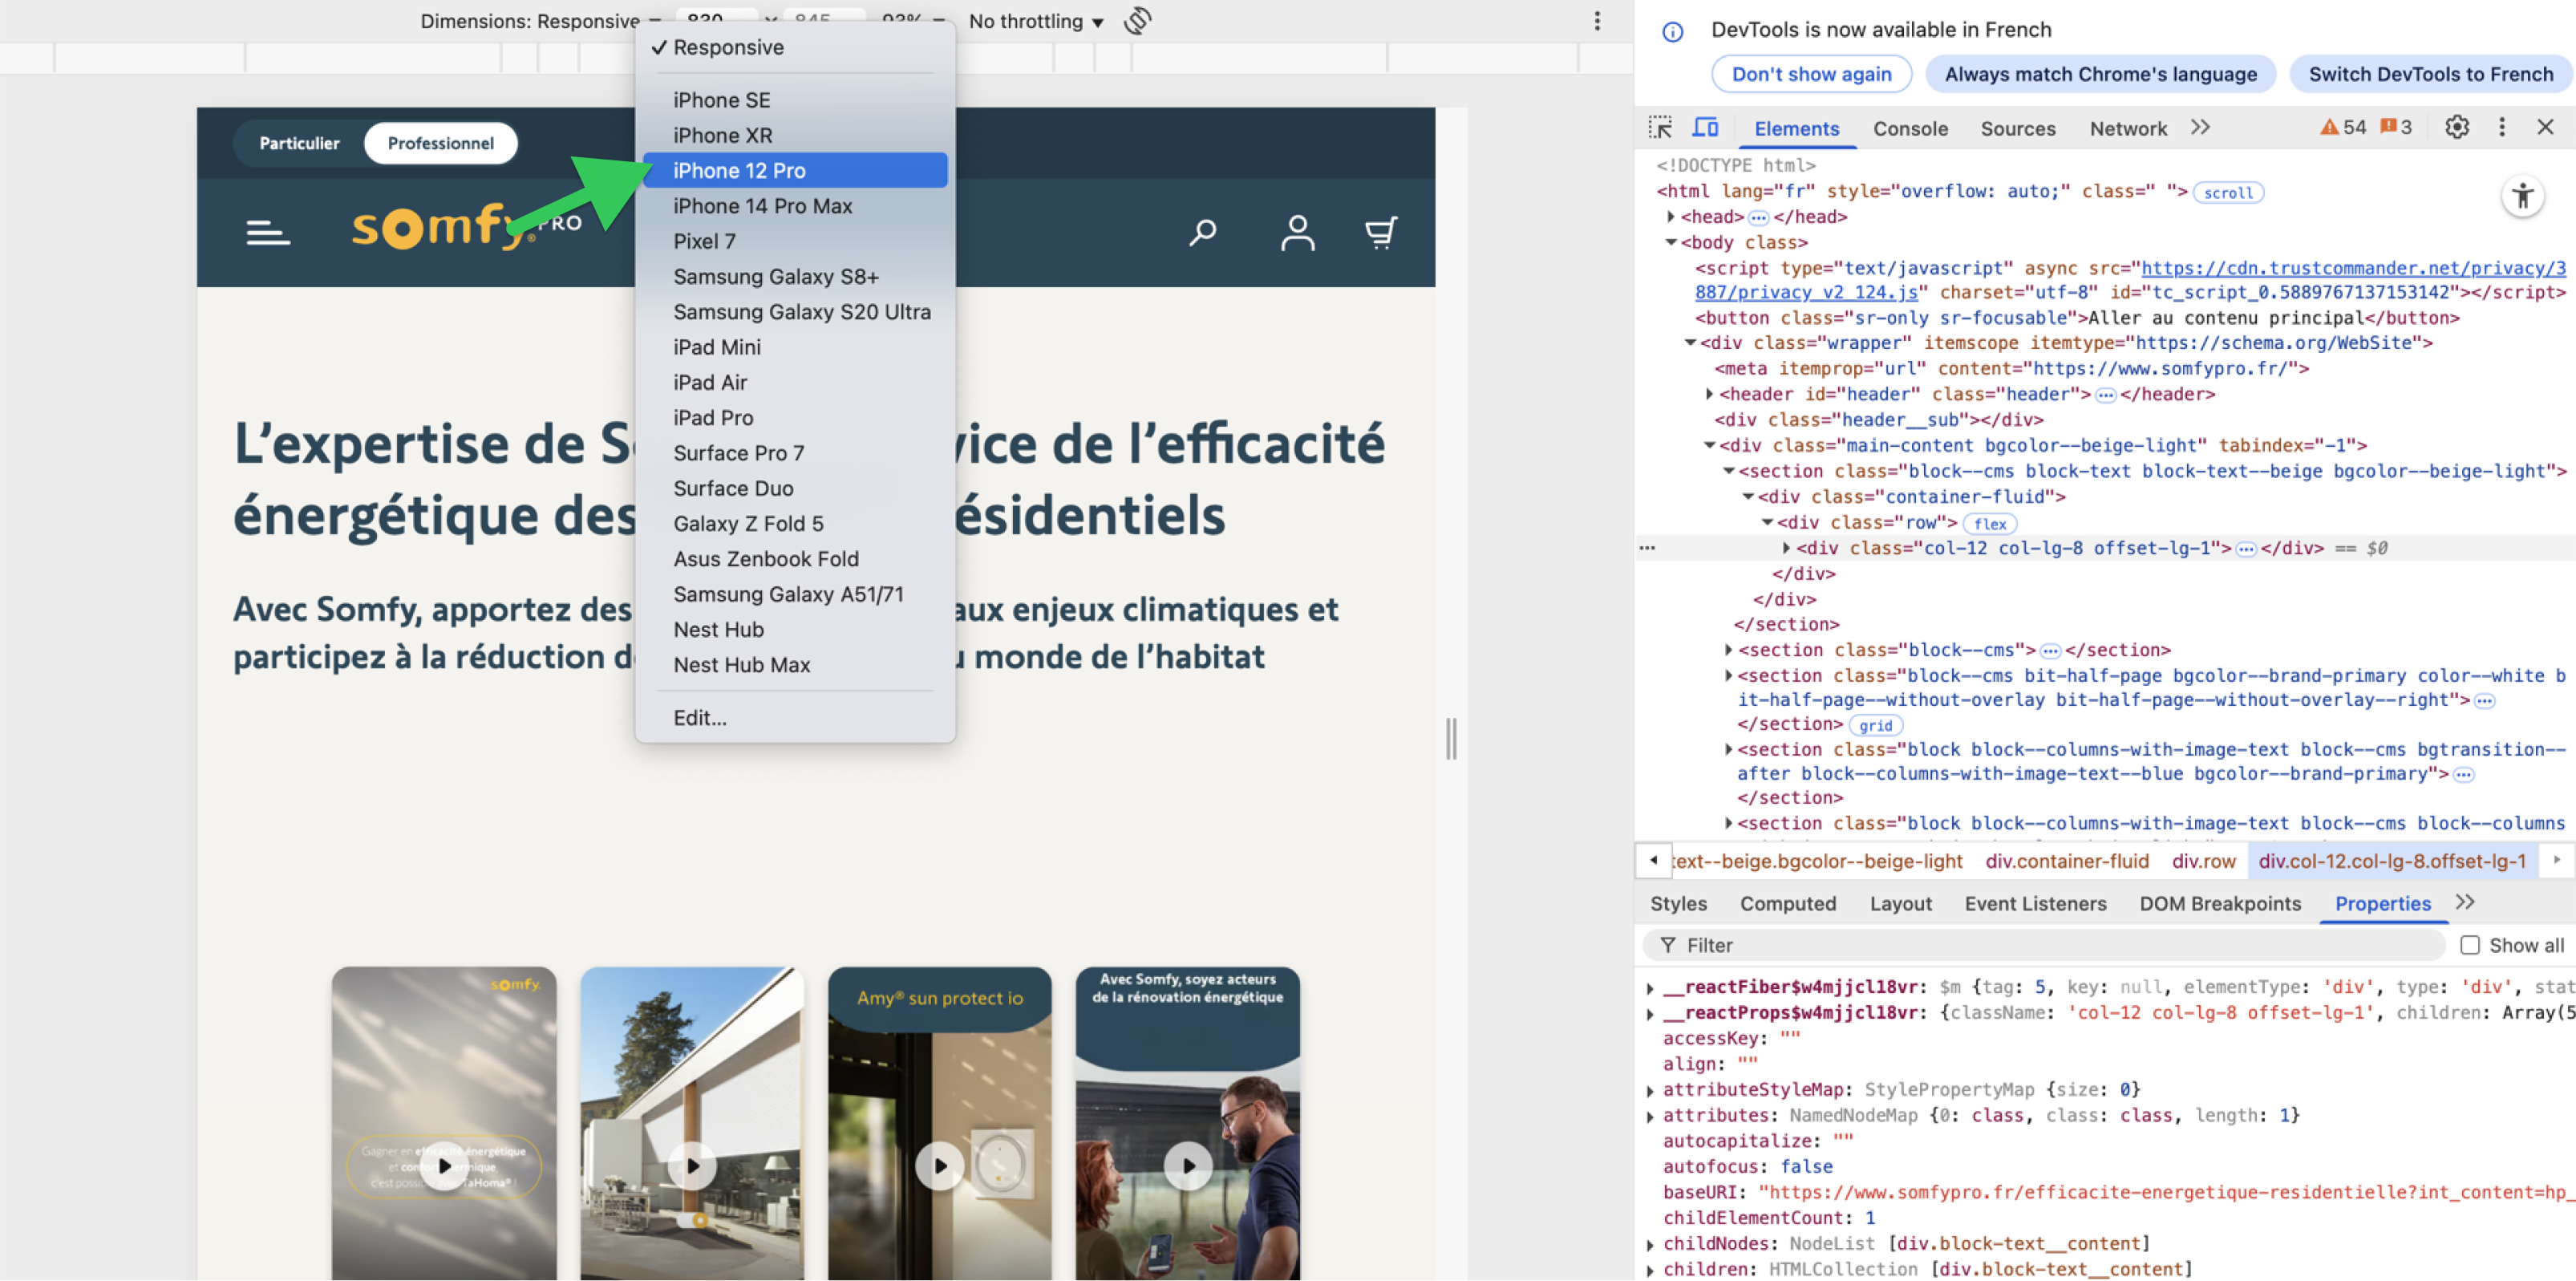Click Switch DevTools to French button
Screen dimensions: 2576x1281
tap(2430, 74)
